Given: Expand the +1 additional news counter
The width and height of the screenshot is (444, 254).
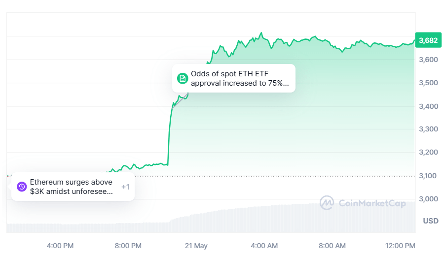Looking at the screenshot, I should [125, 187].
